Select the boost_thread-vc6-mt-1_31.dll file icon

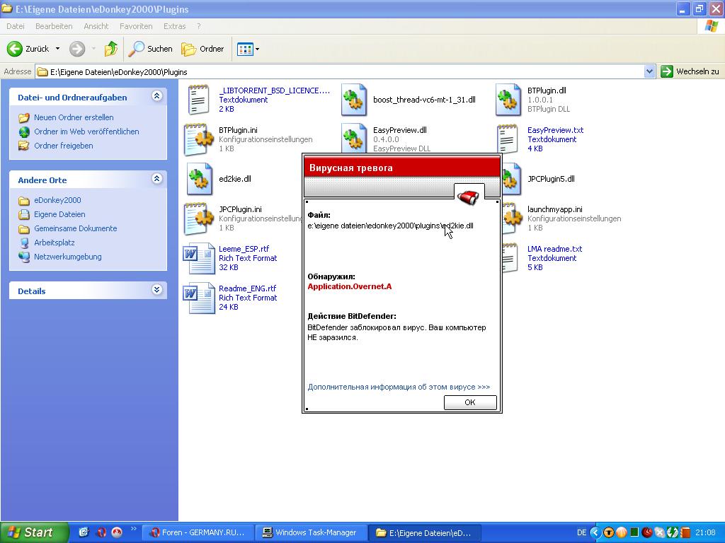(354, 100)
